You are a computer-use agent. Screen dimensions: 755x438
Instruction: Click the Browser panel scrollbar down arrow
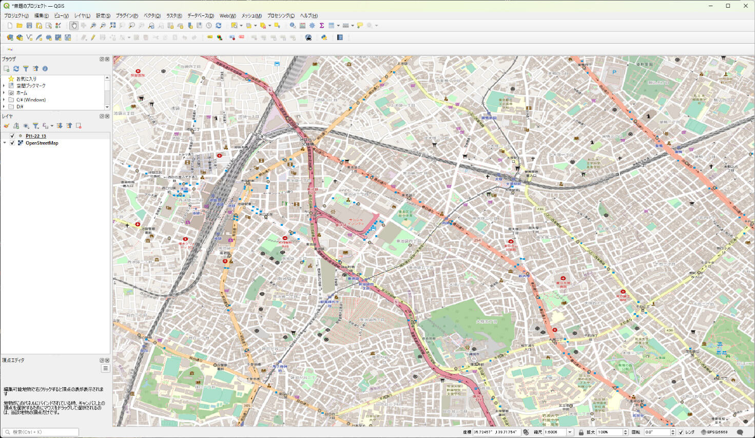coord(107,107)
